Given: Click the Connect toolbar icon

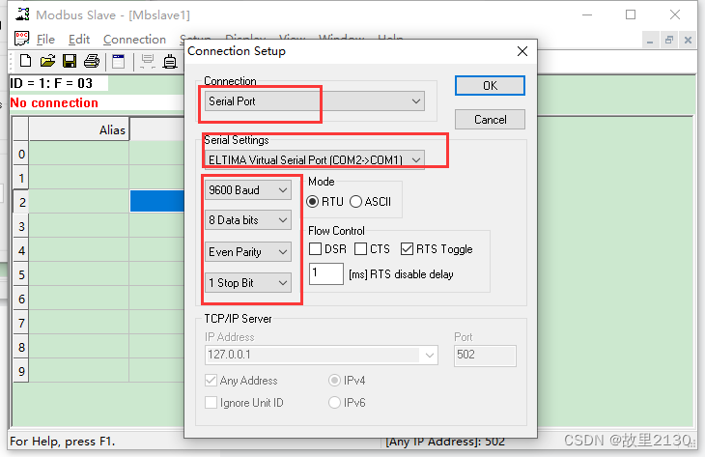Looking at the screenshot, I should coord(148,61).
